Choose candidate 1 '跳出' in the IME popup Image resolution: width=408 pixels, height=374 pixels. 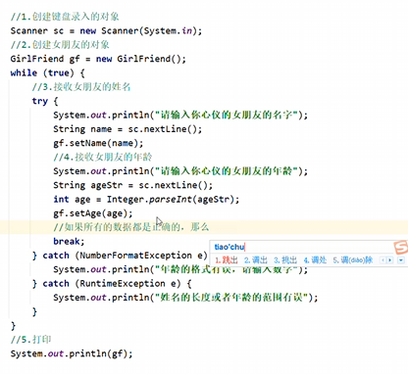click(x=227, y=260)
